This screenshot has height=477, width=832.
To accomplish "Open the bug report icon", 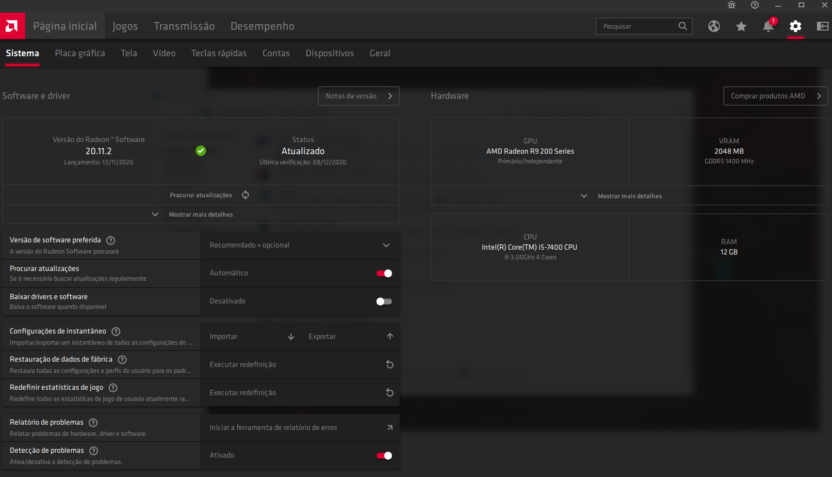I will (x=732, y=5).
